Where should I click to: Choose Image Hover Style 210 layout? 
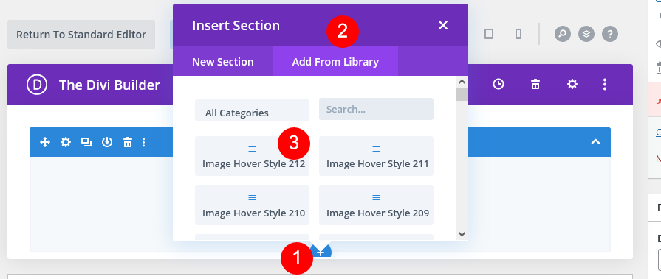click(x=252, y=205)
